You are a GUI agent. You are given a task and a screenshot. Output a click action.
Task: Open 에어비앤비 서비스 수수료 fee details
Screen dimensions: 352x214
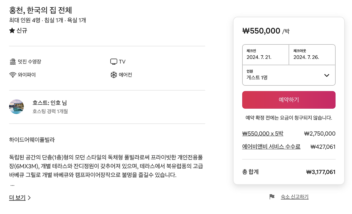271,147
